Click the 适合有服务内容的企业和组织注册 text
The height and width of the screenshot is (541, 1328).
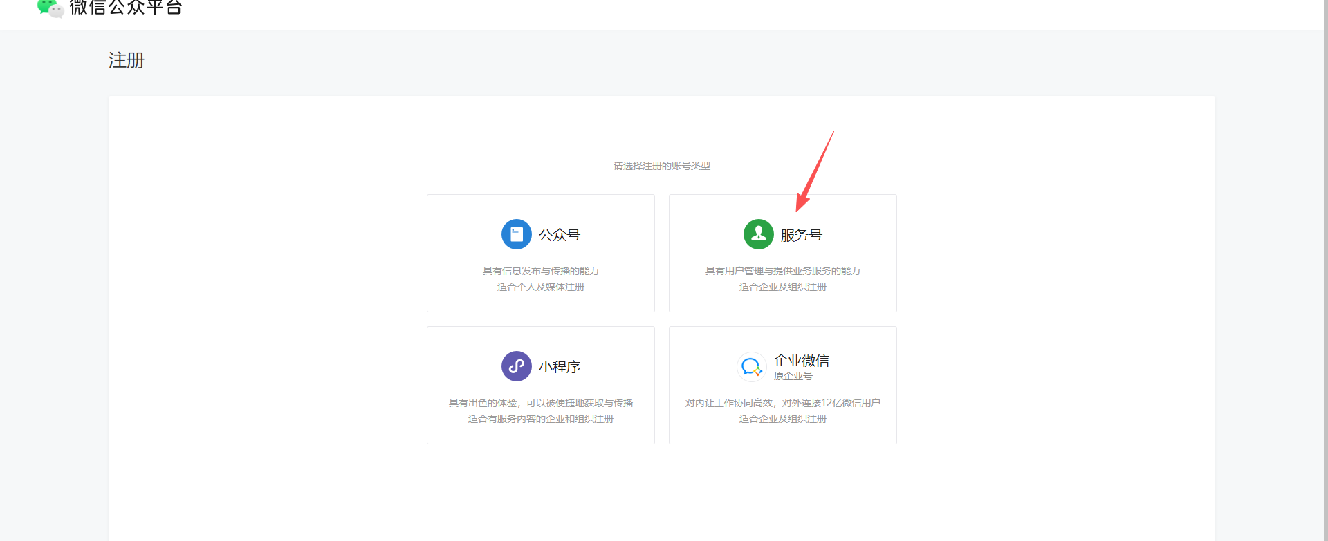540,419
